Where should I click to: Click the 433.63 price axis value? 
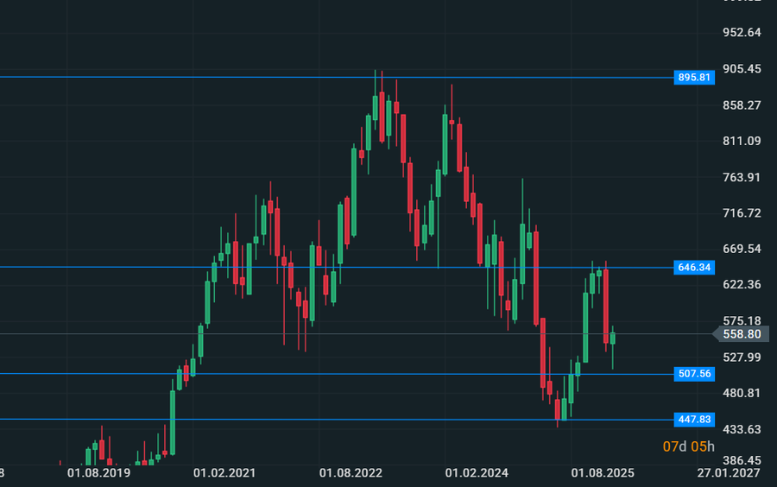point(742,429)
